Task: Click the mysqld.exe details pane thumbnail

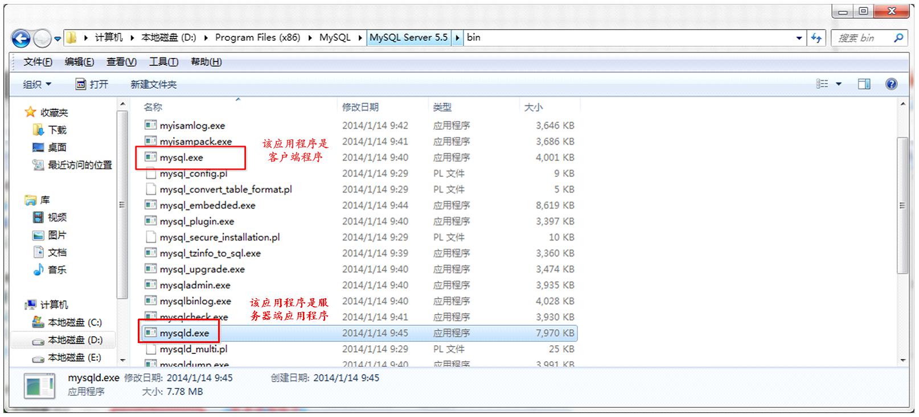Action: (x=40, y=386)
